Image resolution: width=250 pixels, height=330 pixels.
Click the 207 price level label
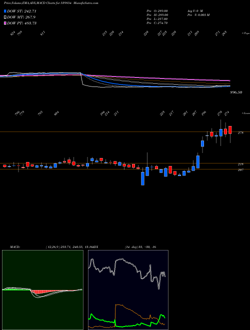click(x=240, y=170)
